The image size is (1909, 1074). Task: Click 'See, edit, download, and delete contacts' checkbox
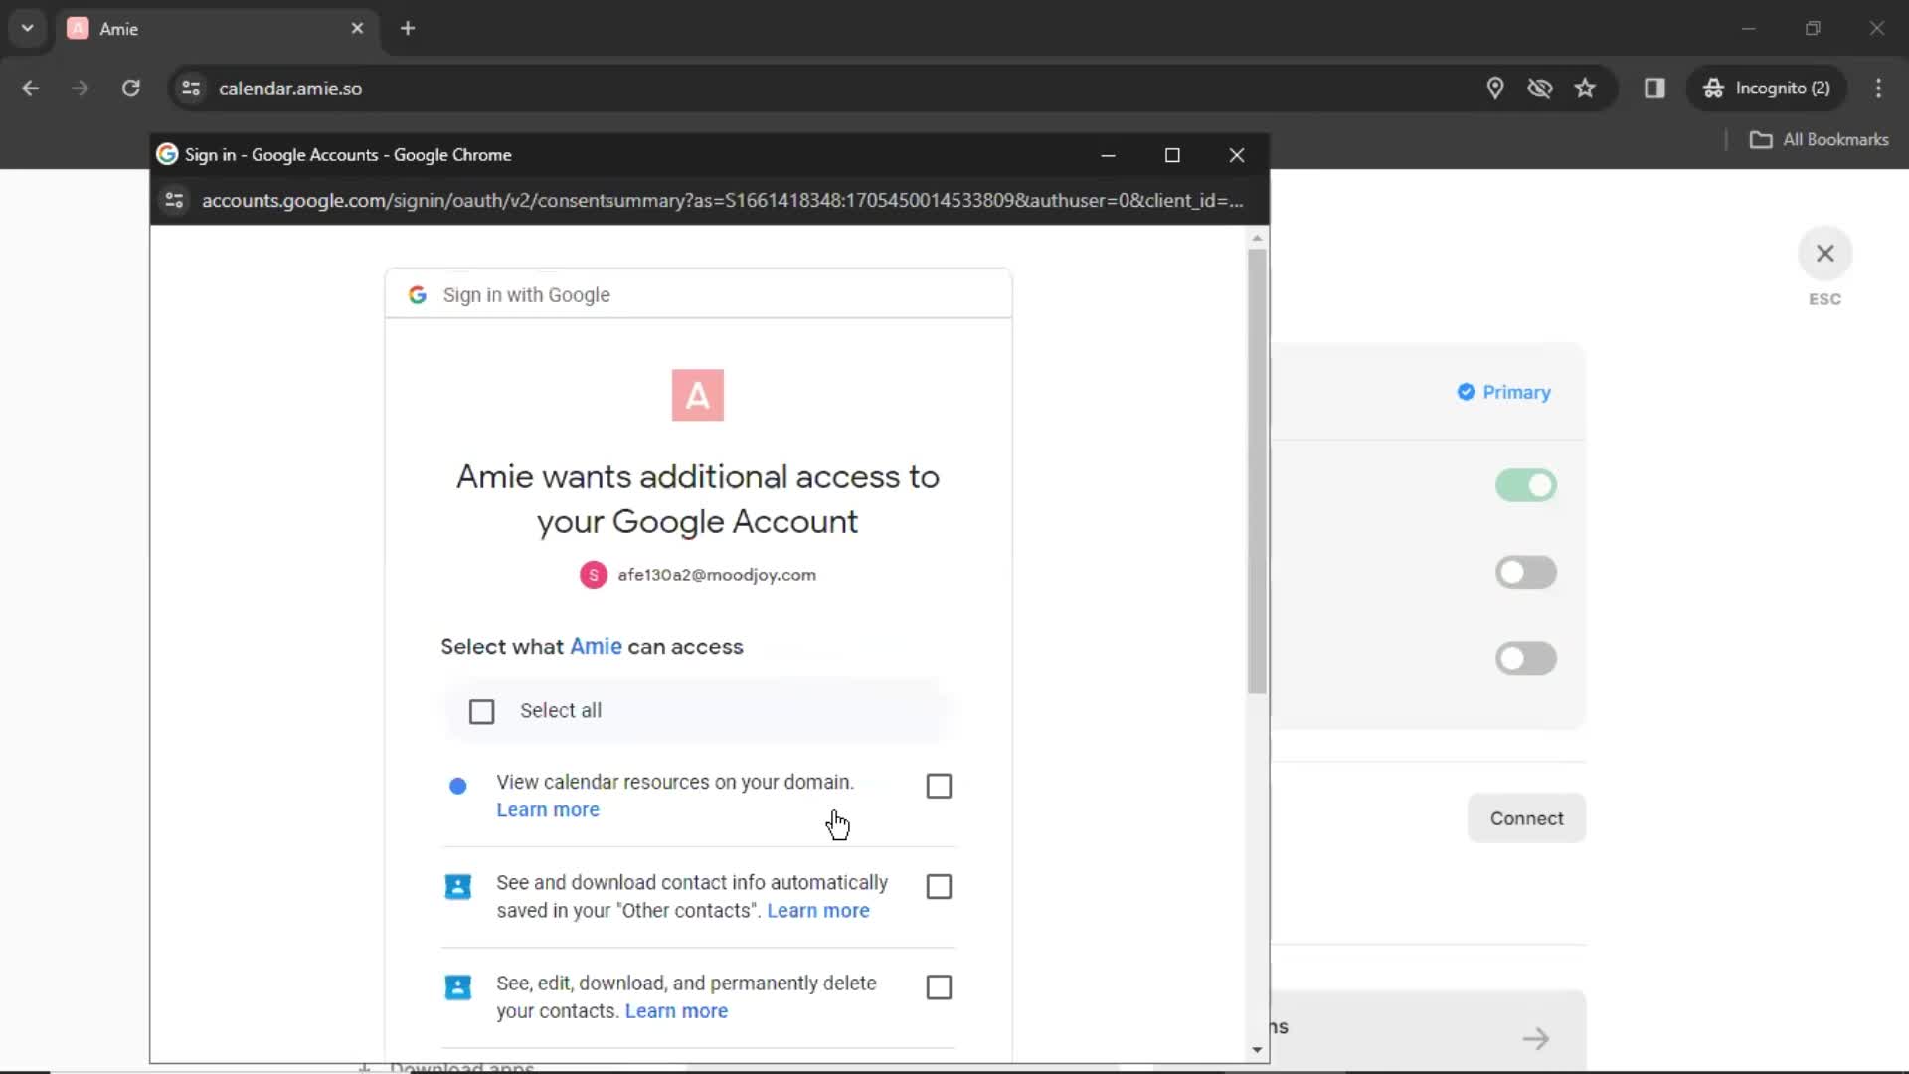coord(938,986)
